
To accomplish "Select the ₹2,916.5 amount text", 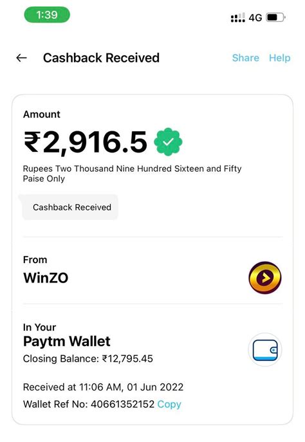I will point(86,142).
